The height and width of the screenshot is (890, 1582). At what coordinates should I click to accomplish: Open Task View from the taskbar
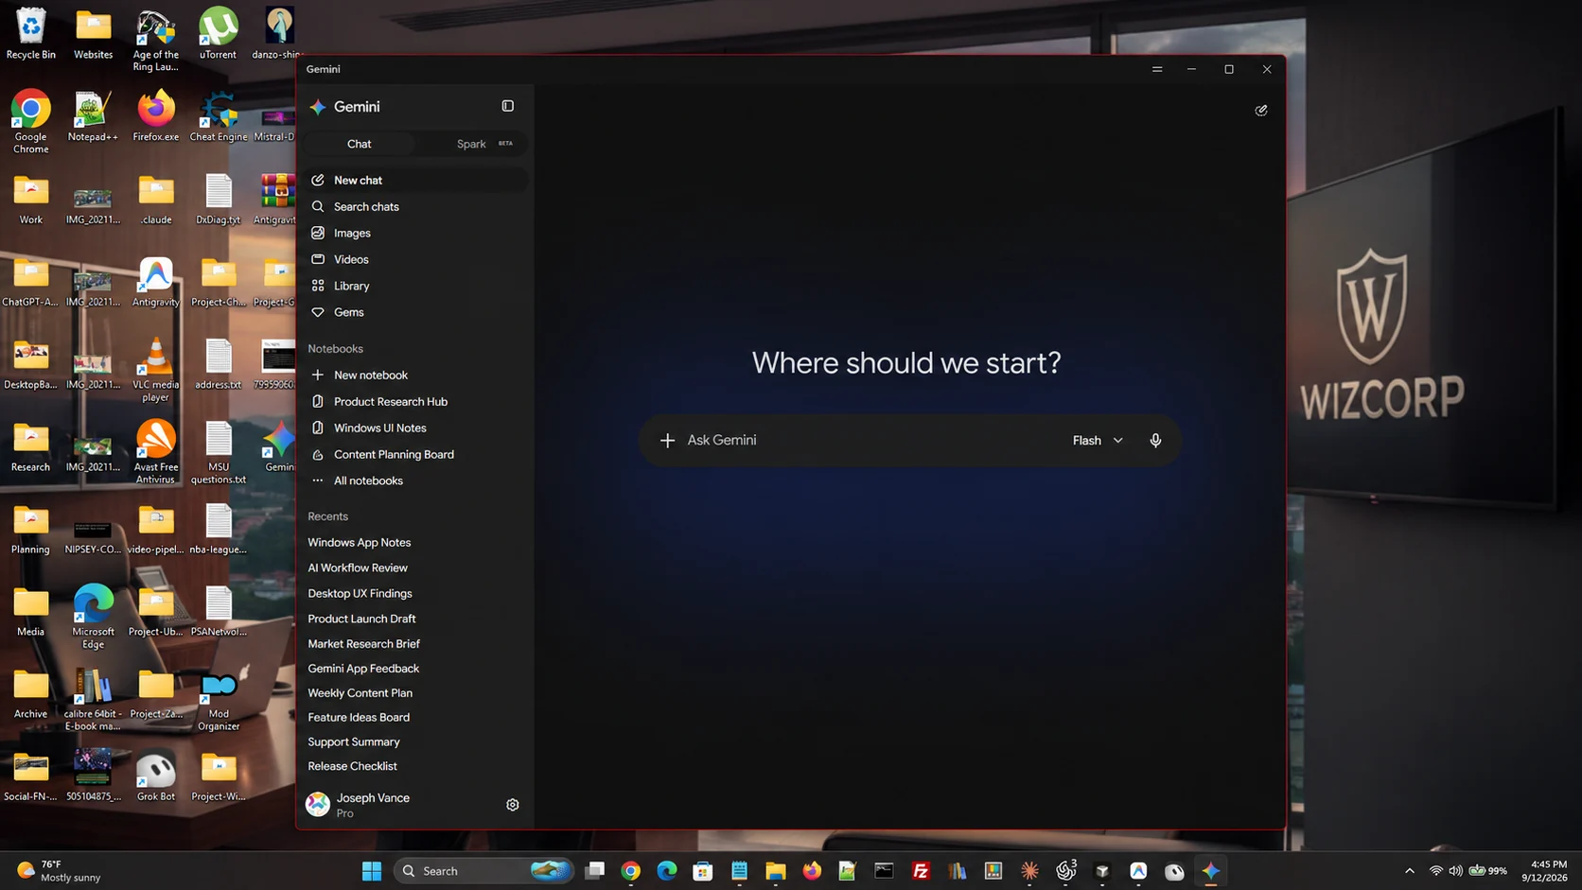tap(595, 871)
